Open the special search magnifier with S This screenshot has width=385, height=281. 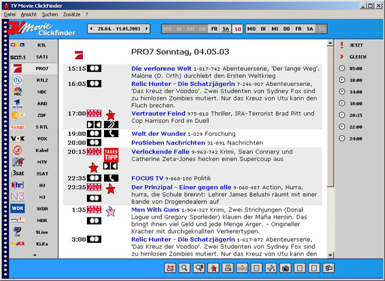point(199,268)
